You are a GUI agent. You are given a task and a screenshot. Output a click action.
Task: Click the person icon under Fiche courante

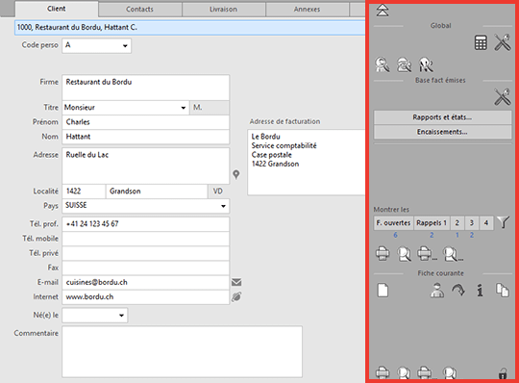437,291
